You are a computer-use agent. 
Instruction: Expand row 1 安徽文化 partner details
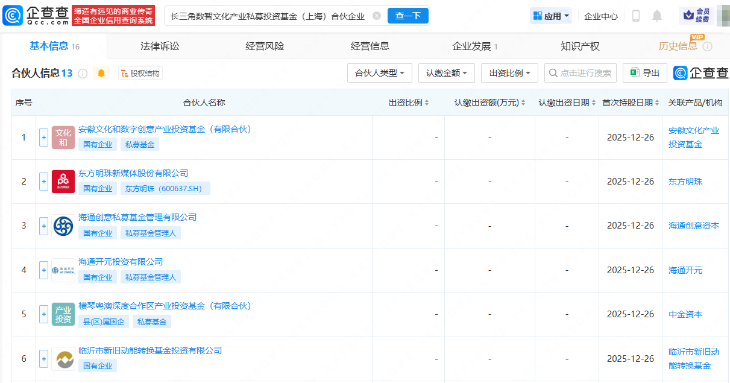pos(43,138)
